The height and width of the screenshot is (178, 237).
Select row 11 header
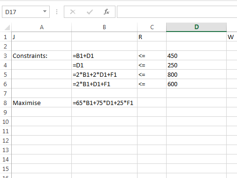[6, 131]
